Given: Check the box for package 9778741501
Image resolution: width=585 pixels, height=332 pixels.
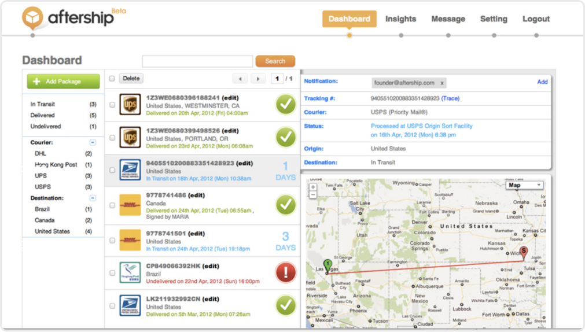Looking at the screenshot, I should click(112, 241).
